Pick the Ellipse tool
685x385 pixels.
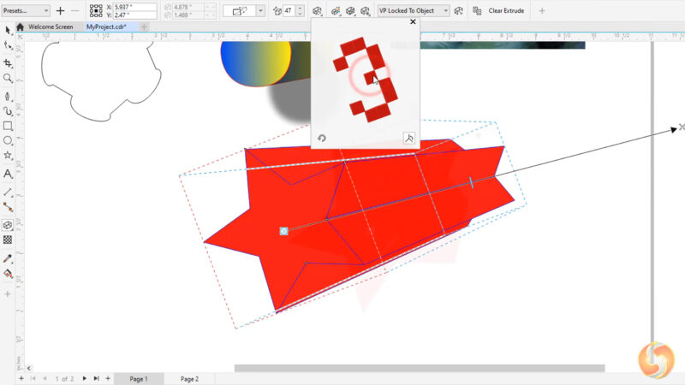pos(8,140)
